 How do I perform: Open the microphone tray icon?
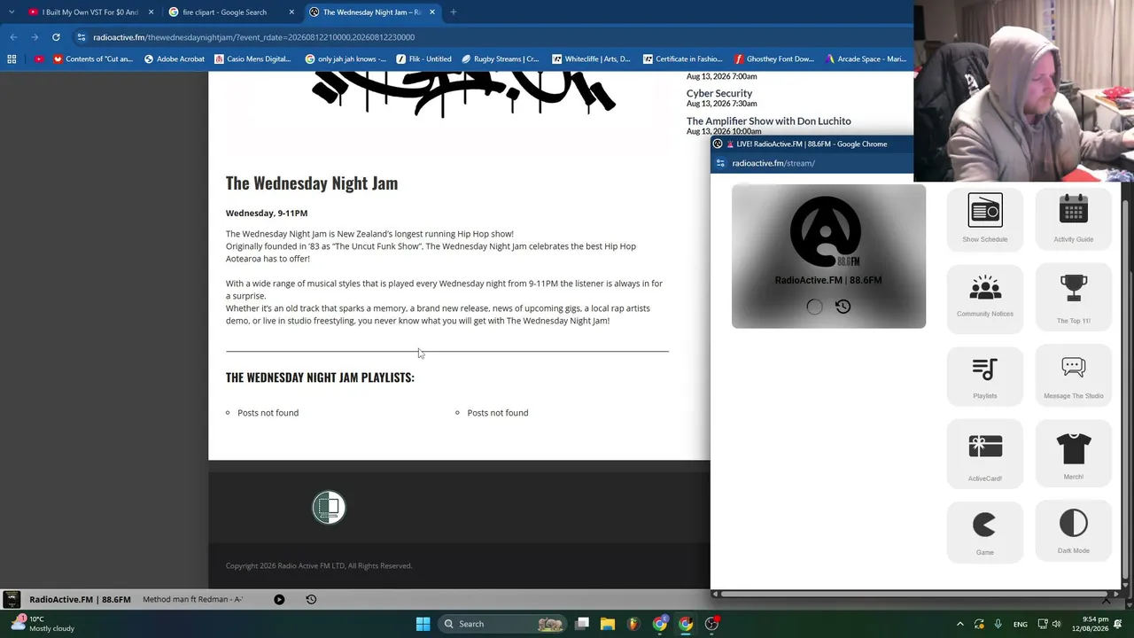coord(998,624)
